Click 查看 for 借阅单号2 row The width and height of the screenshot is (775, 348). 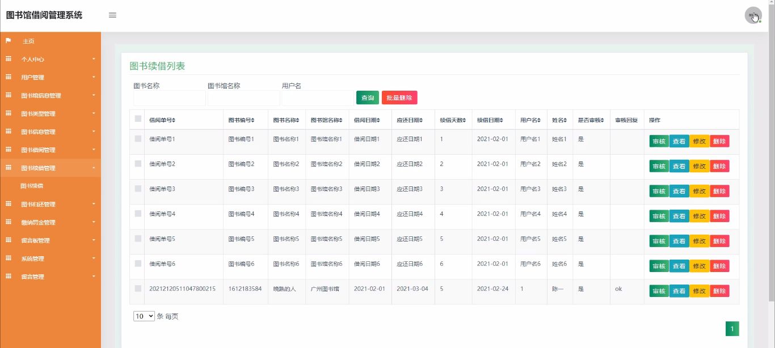679,166
